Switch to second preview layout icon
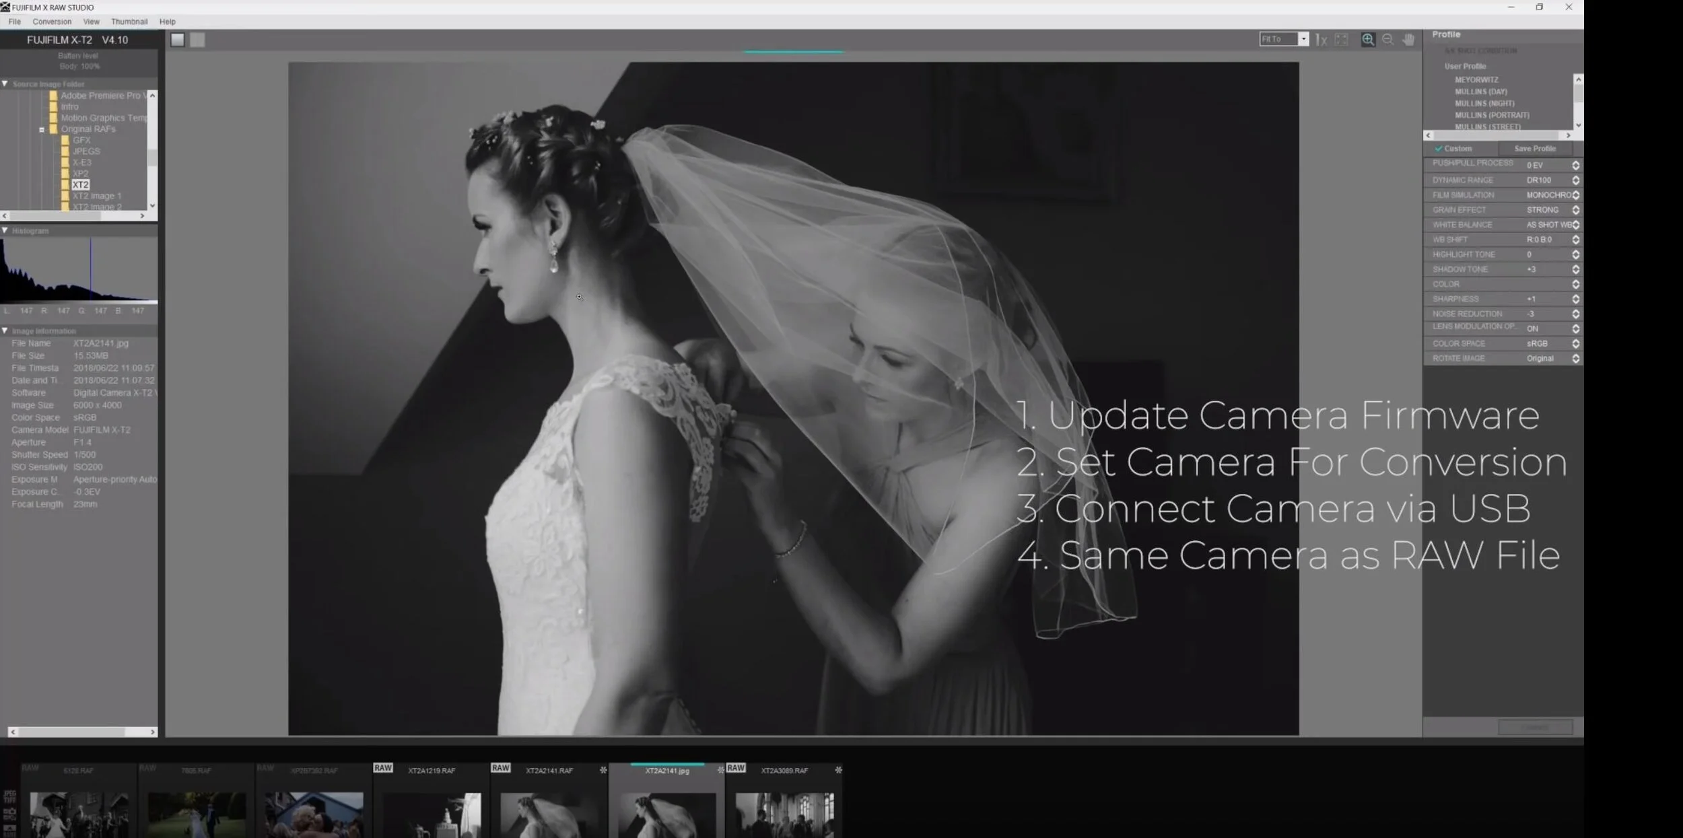Viewport: 1683px width, 838px height. 197,40
